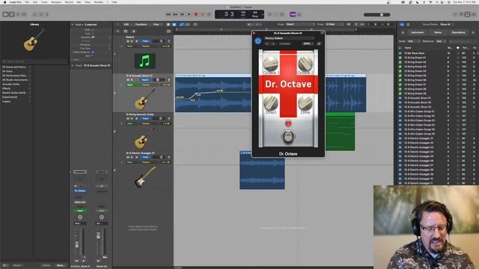The height and width of the screenshot is (269, 479).
Task: Click the duplicate track button
Action: [126, 31]
